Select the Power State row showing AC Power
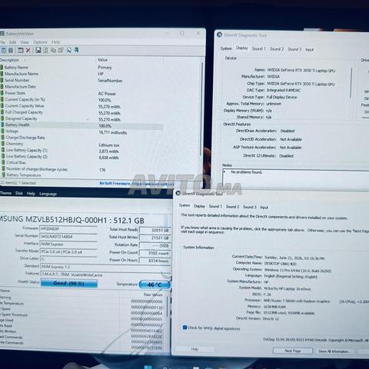This screenshot has width=369, height=369. pos(81,93)
